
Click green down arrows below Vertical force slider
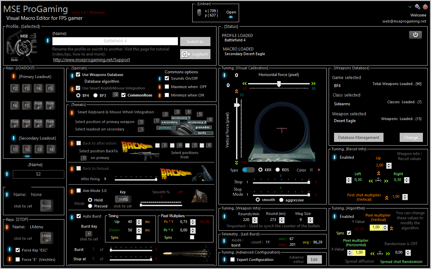point(236,162)
